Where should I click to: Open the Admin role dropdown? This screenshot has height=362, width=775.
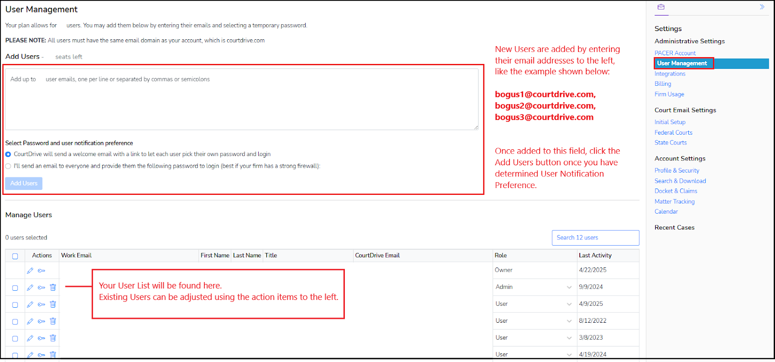(534, 287)
